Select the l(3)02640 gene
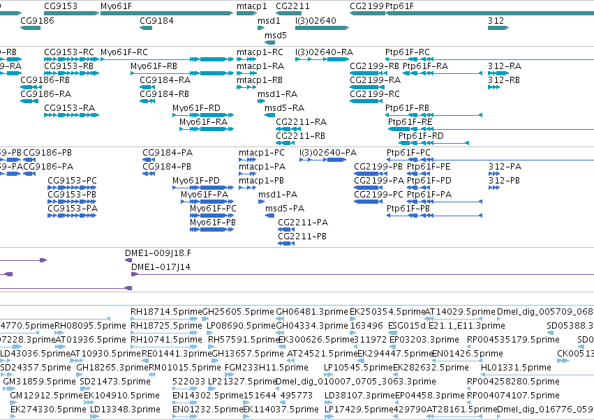 (x=322, y=28)
